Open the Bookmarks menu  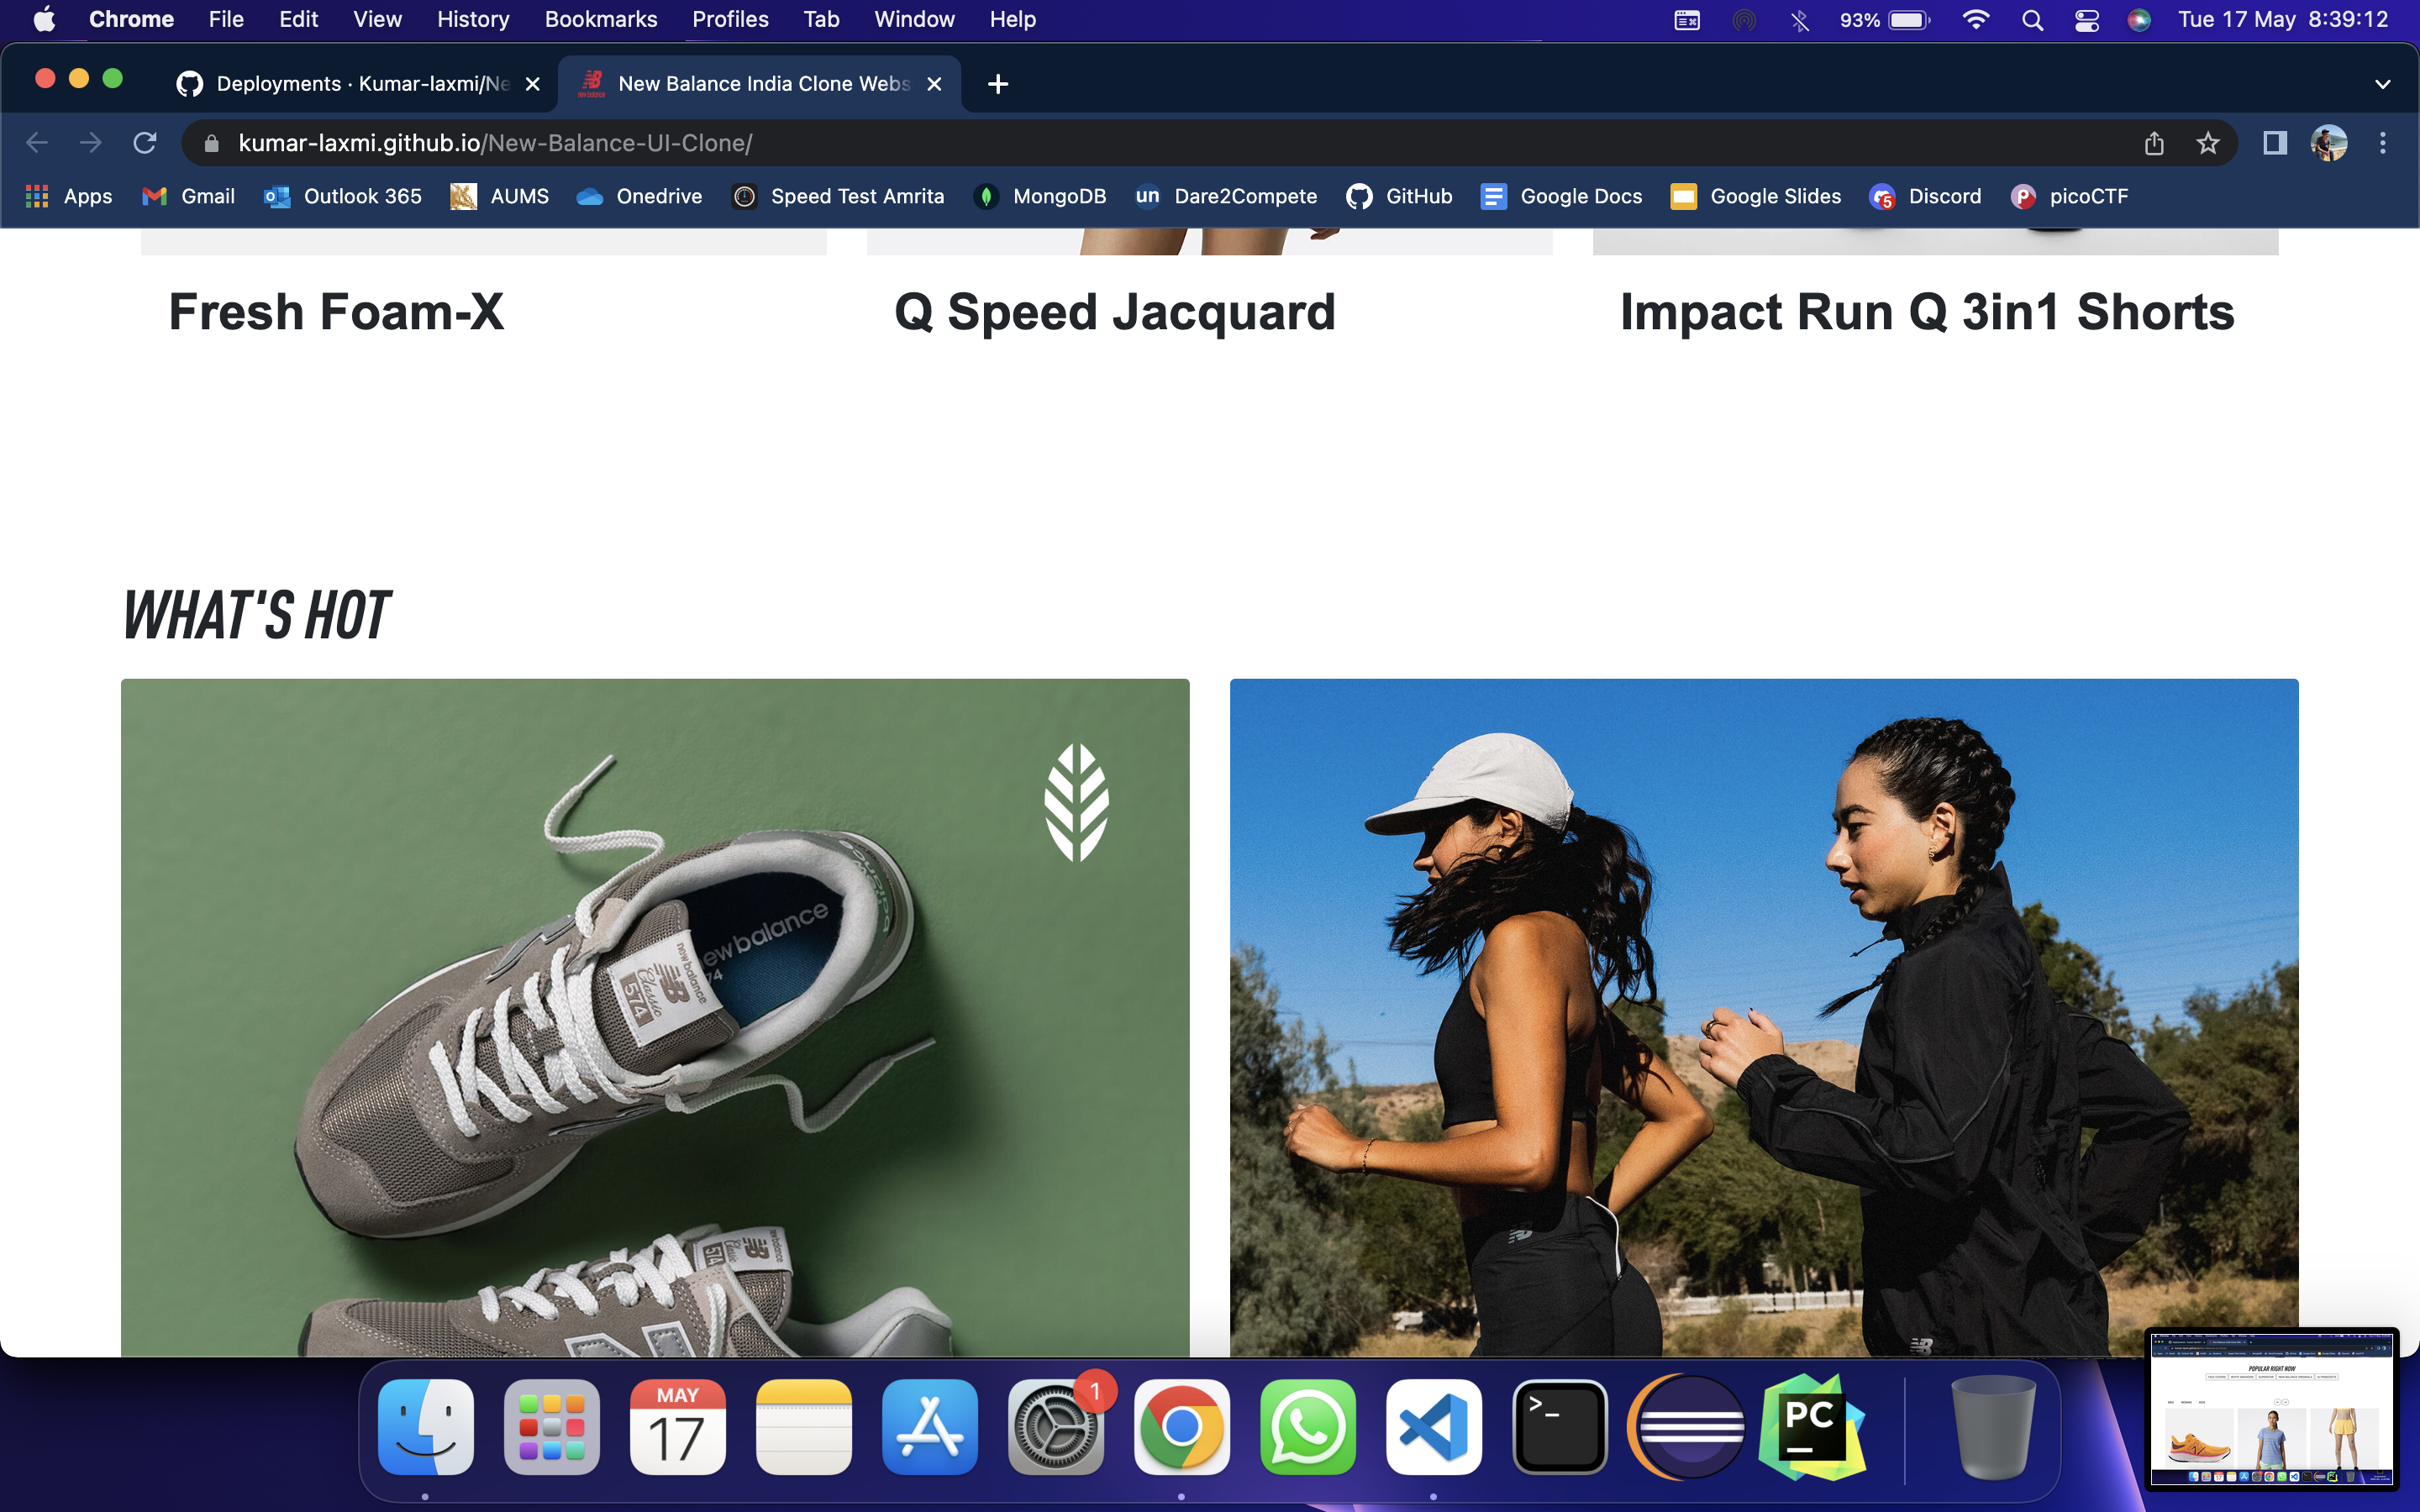click(600, 19)
